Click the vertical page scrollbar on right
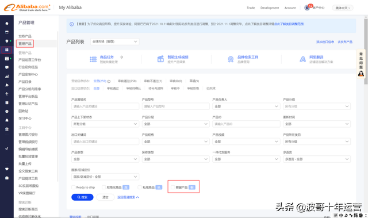368x218 pixels. click(x=366, y=52)
